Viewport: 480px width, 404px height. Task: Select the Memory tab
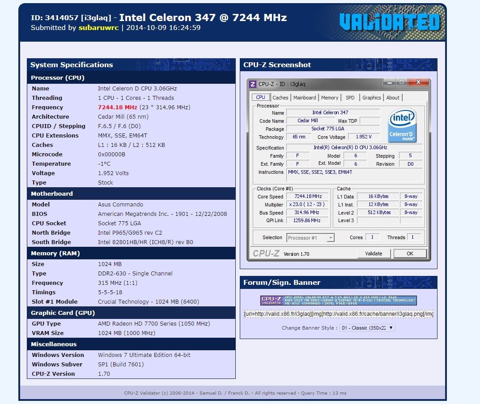click(330, 98)
